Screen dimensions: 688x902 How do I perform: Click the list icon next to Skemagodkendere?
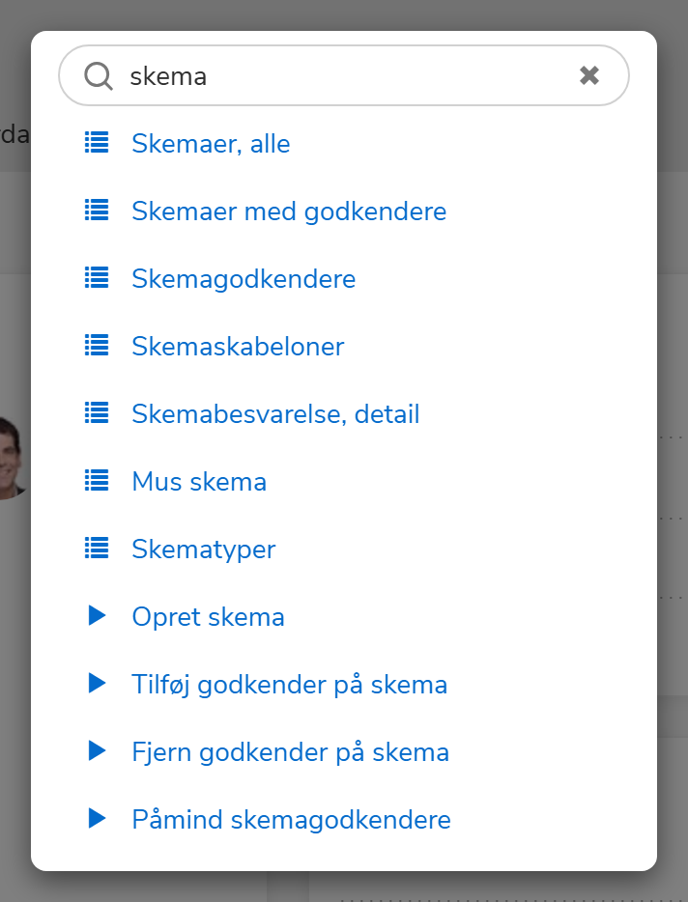click(97, 277)
